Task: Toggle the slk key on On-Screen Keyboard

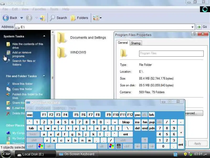Action: click(x=145, y=115)
